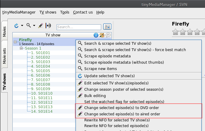
Task: Click the magnifier search and scrape toolbar icon
Action: [x=29, y=26]
